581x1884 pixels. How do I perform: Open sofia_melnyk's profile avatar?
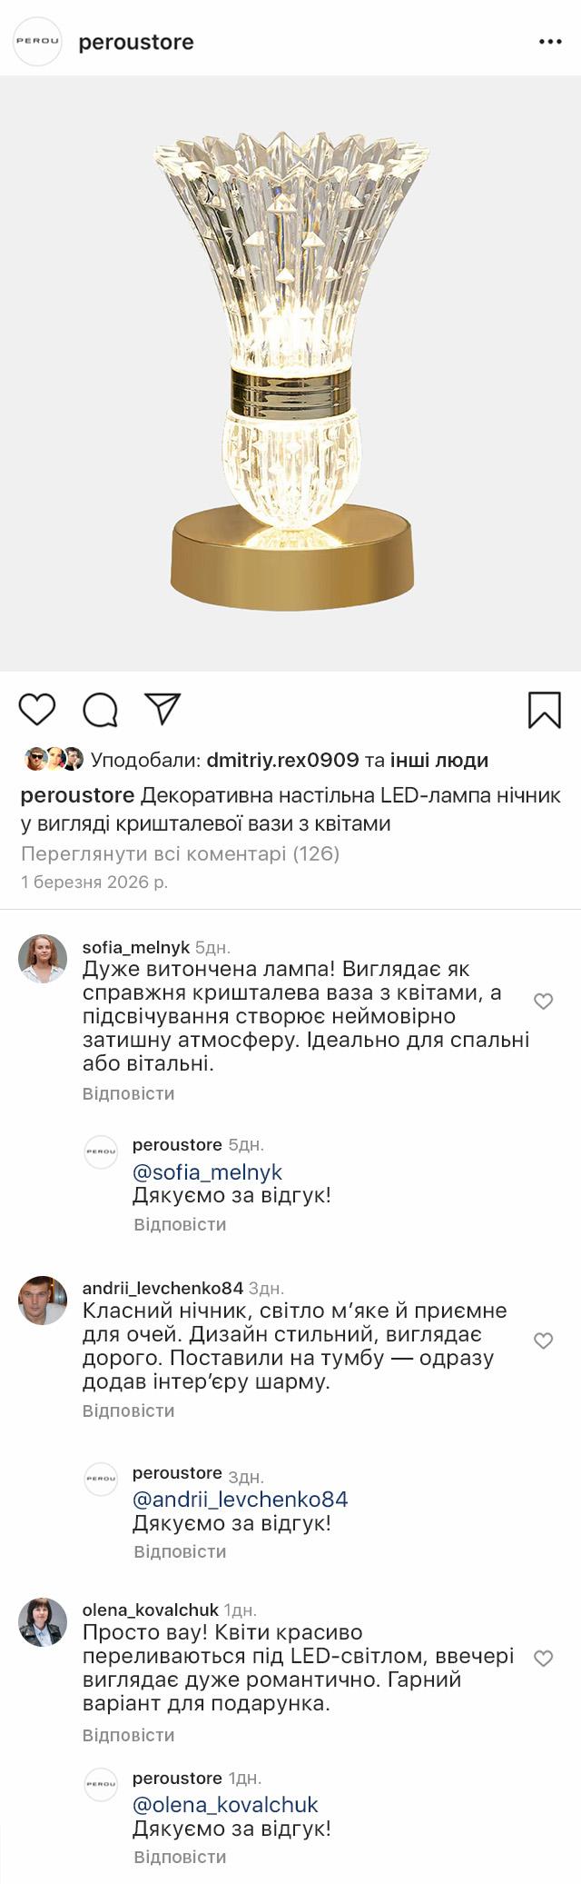coord(43,959)
